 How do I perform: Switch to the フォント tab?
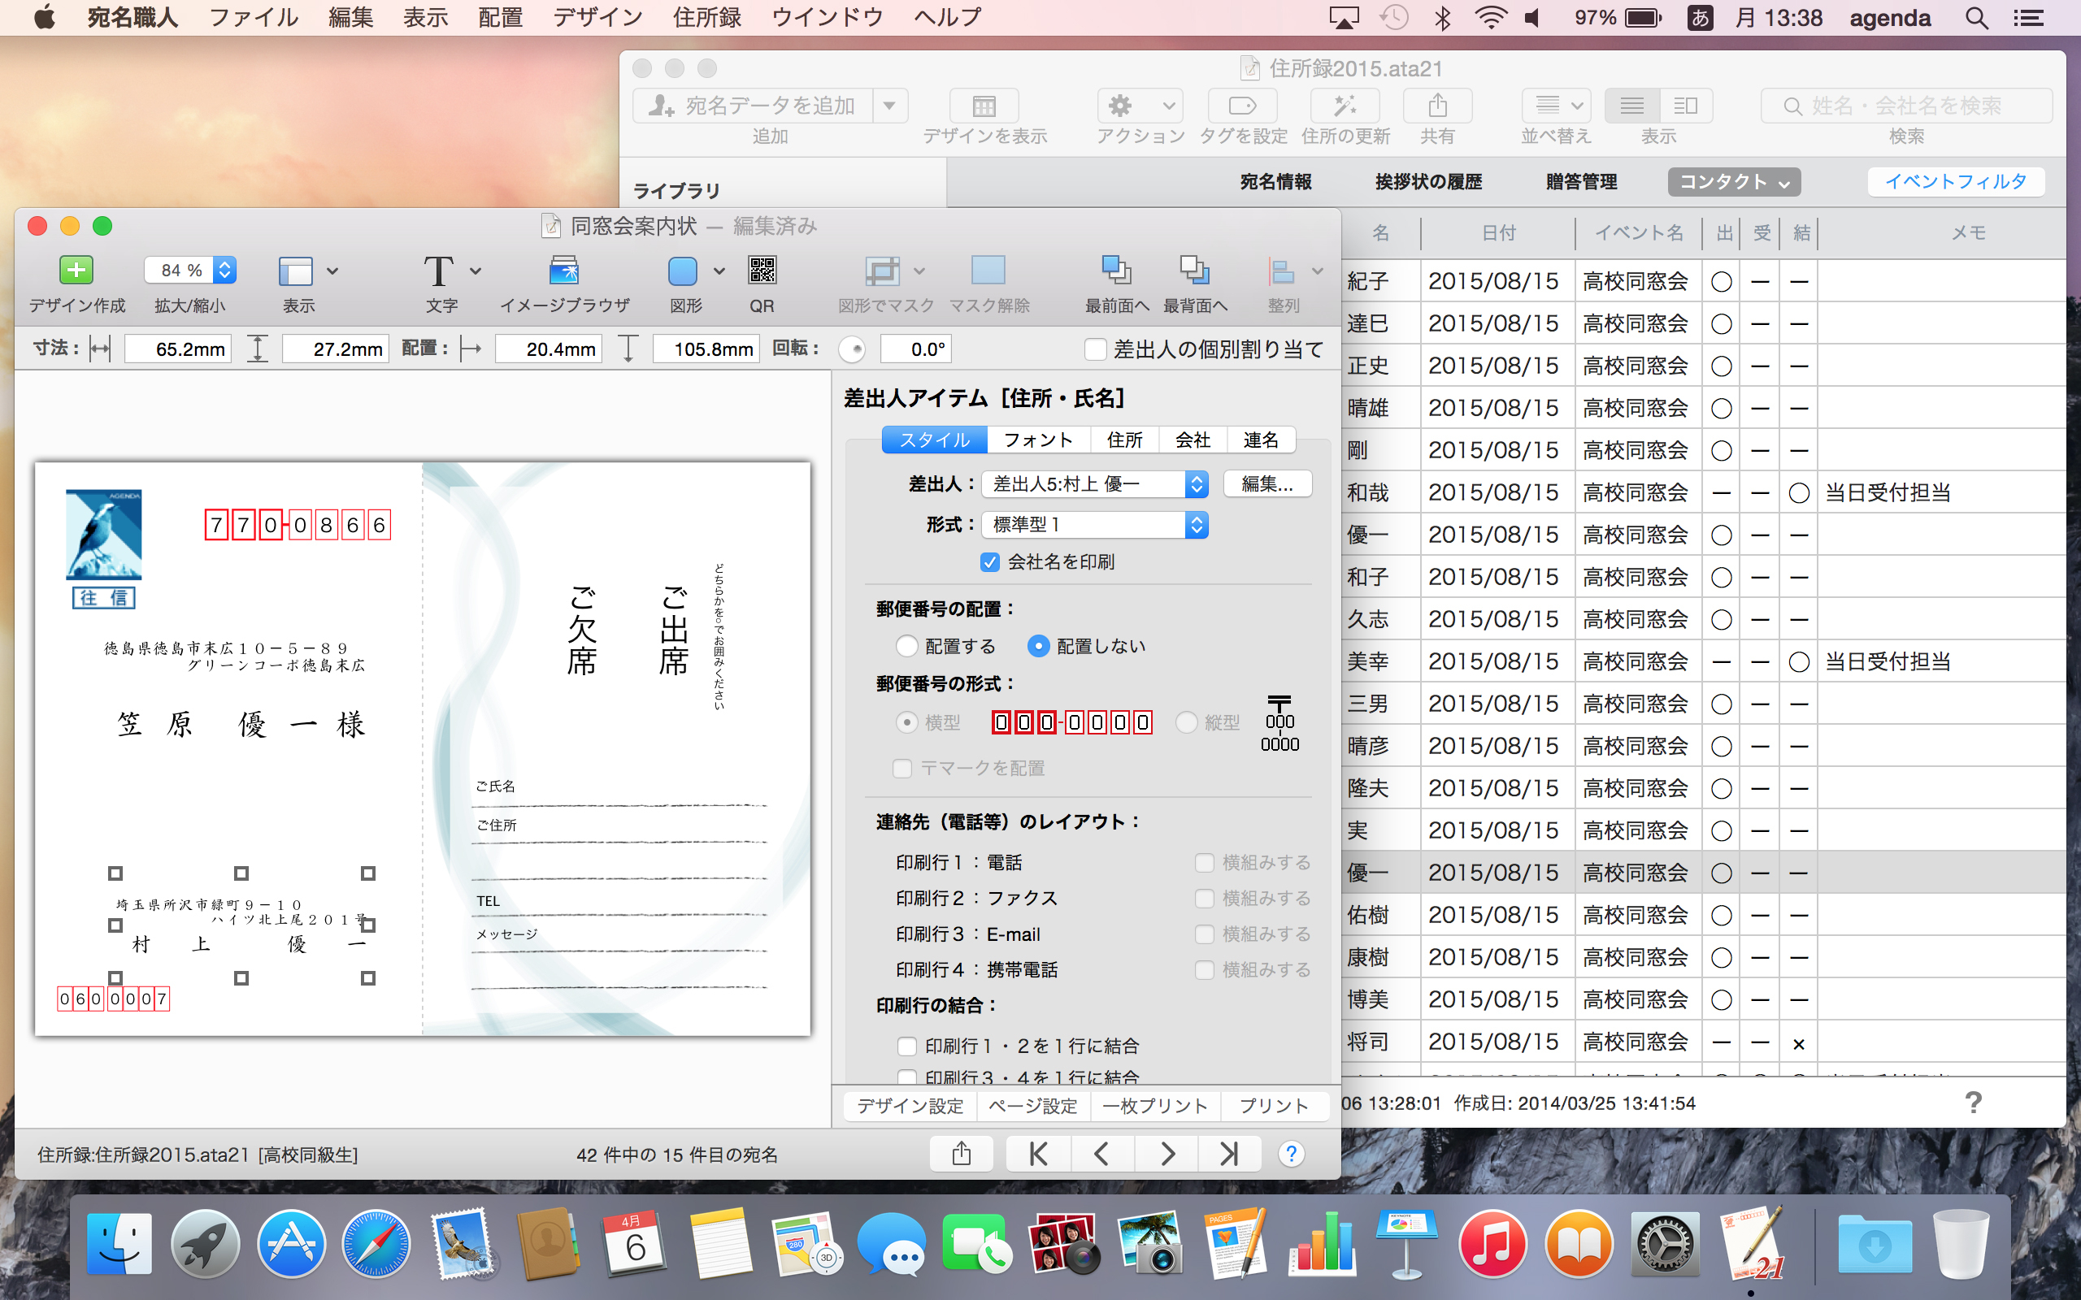click(x=1038, y=440)
